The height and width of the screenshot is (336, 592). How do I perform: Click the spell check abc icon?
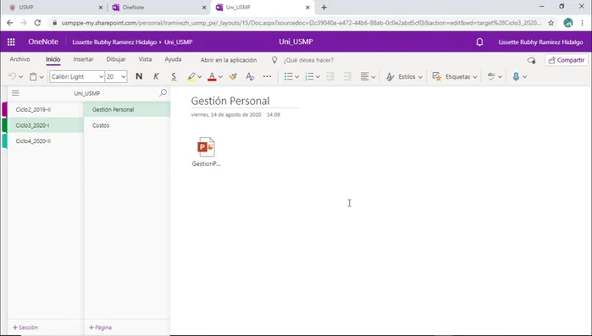click(491, 76)
